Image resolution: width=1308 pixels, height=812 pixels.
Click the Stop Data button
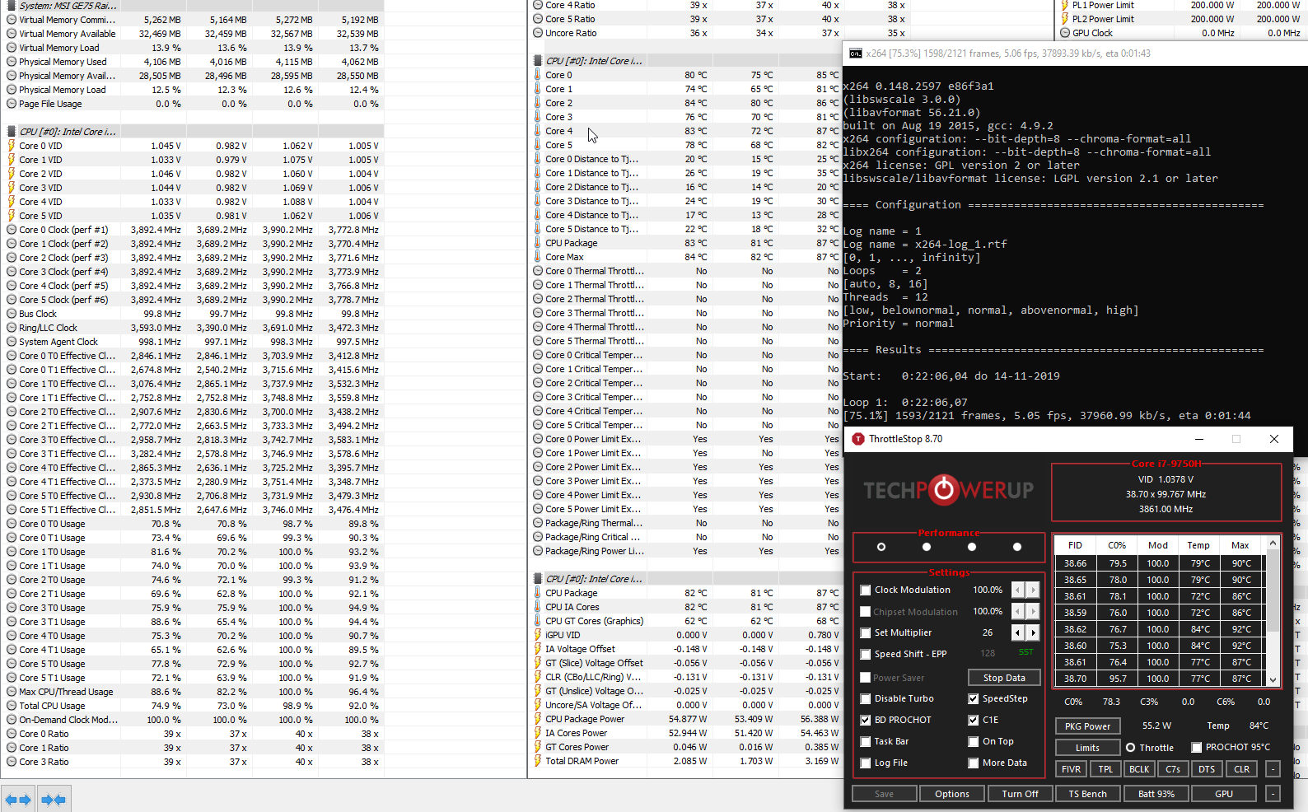pyautogui.click(x=1004, y=678)
